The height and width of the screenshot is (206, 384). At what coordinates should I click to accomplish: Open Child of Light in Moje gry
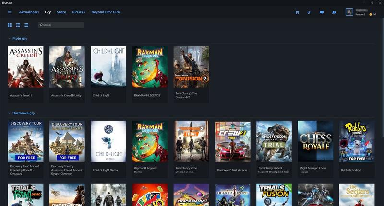click(108, 67)
